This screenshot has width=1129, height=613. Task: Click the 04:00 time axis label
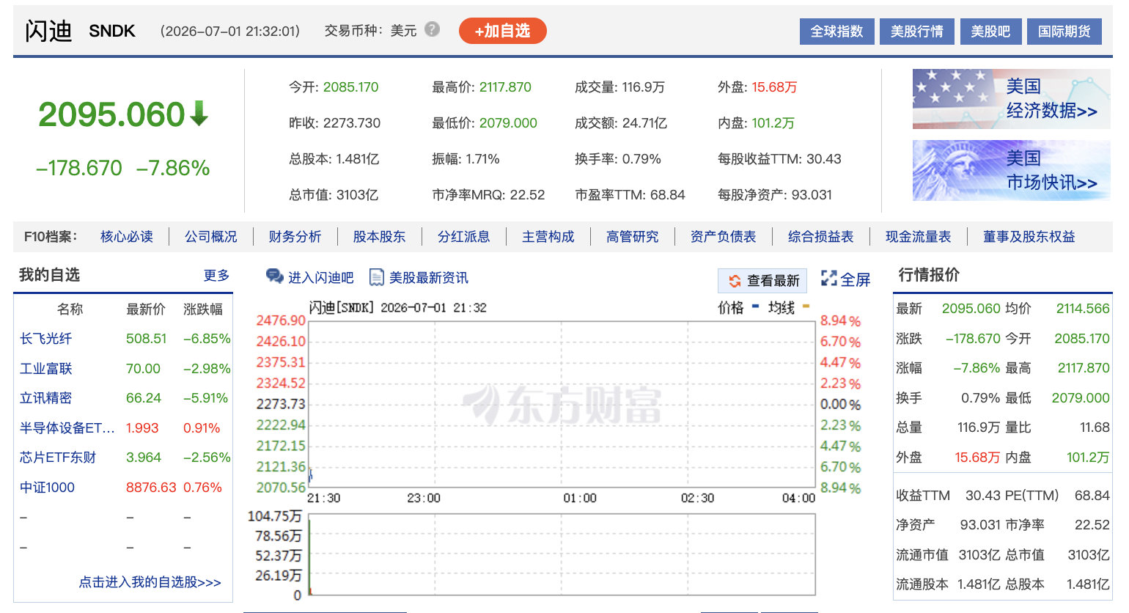tap(798, 498)
